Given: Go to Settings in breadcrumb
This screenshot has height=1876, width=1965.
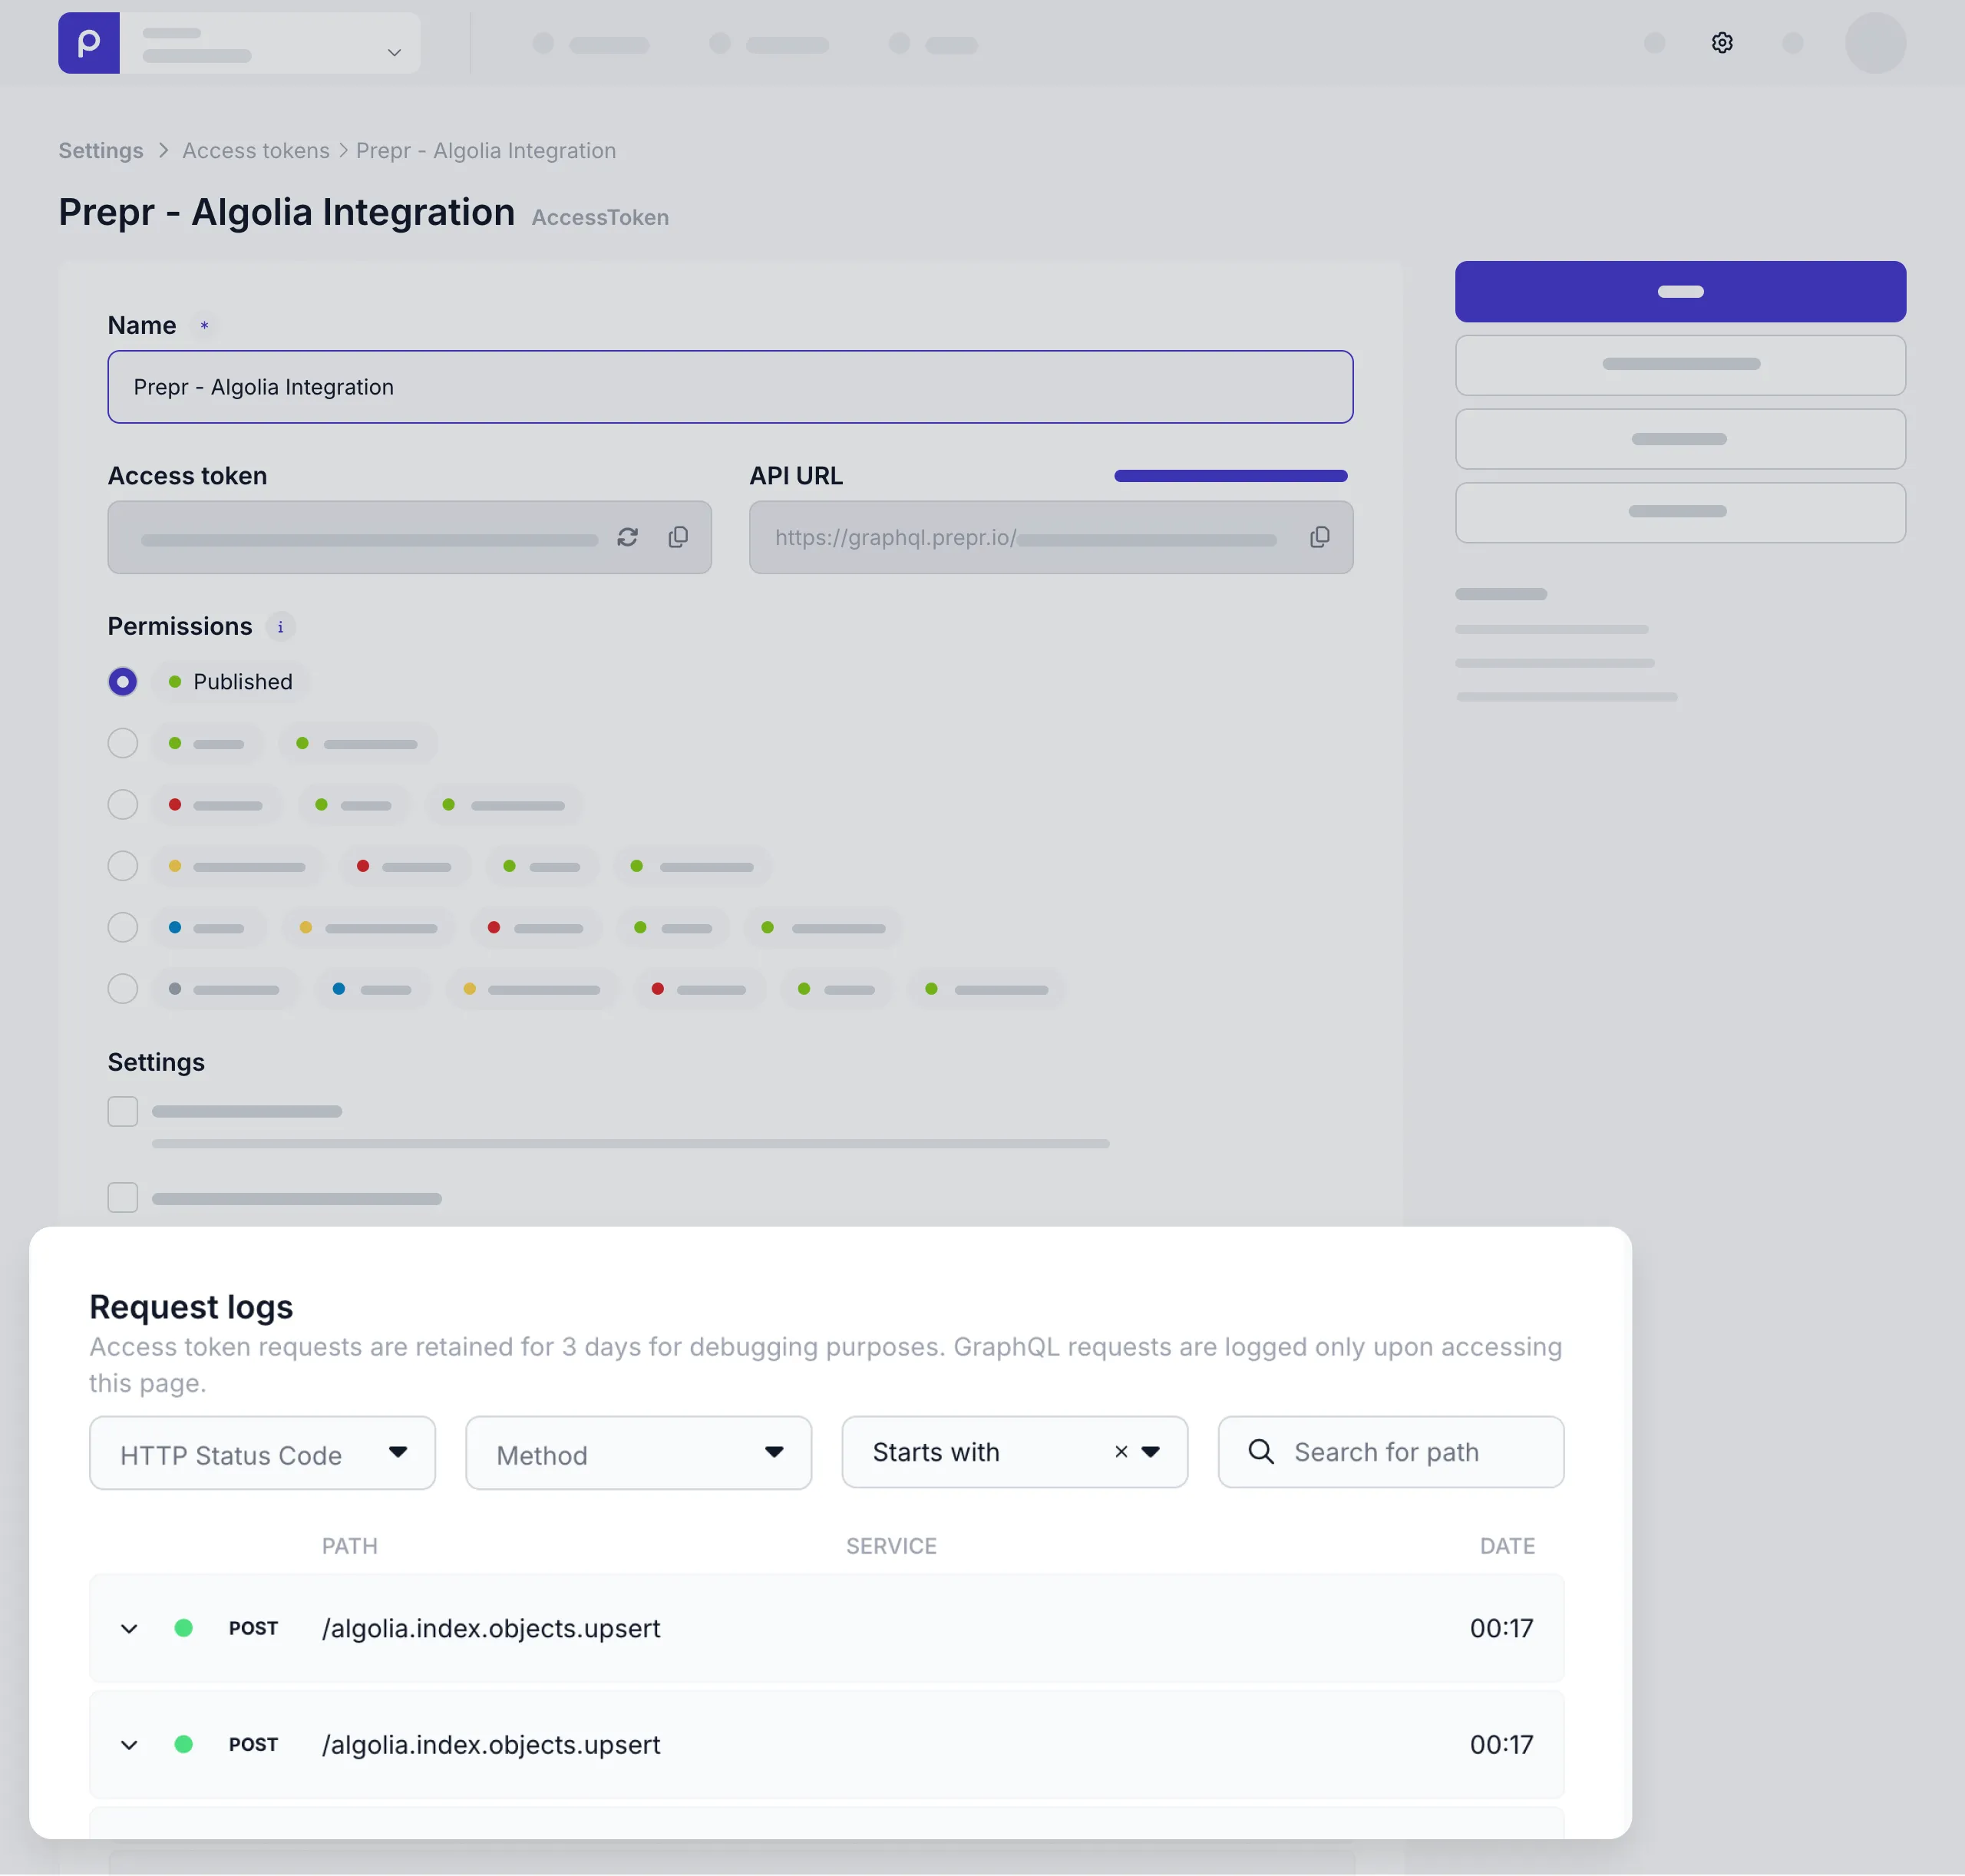Looking at the screenshot, I should pos(101,150).
